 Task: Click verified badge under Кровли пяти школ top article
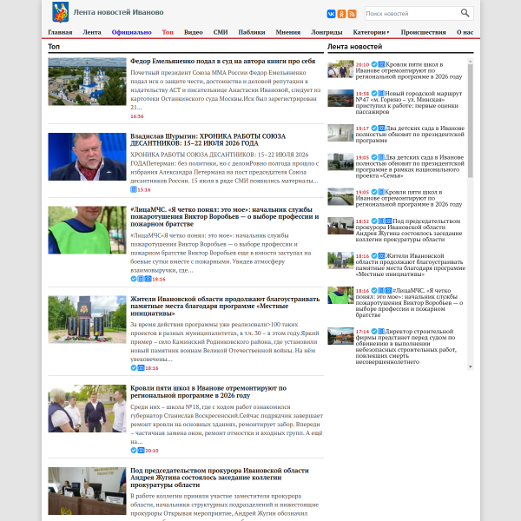[x=134, y=450]
